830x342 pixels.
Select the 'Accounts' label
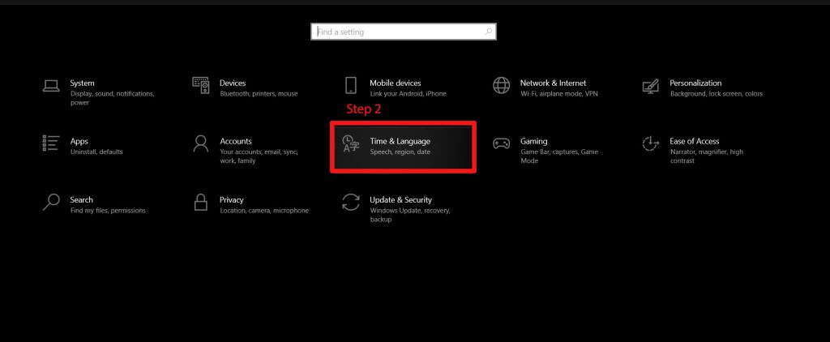click(236, 141)
